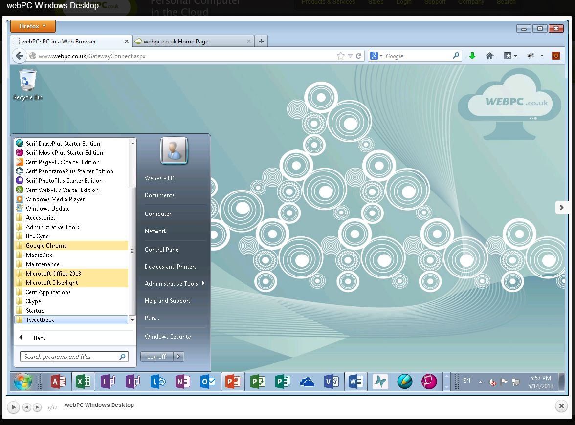Open Recycle Bin on the desktop
This screenshot has width=575, height=425.
pos(27,85)
